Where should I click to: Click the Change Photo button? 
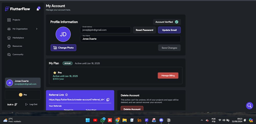tap(63, 48)
